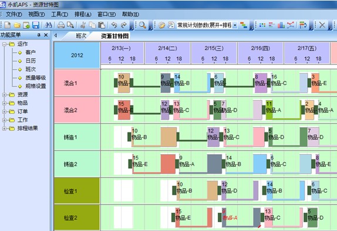Select 班次 in the function tree
This screenshot has width=337, height=231.
(x=31, y=69)
